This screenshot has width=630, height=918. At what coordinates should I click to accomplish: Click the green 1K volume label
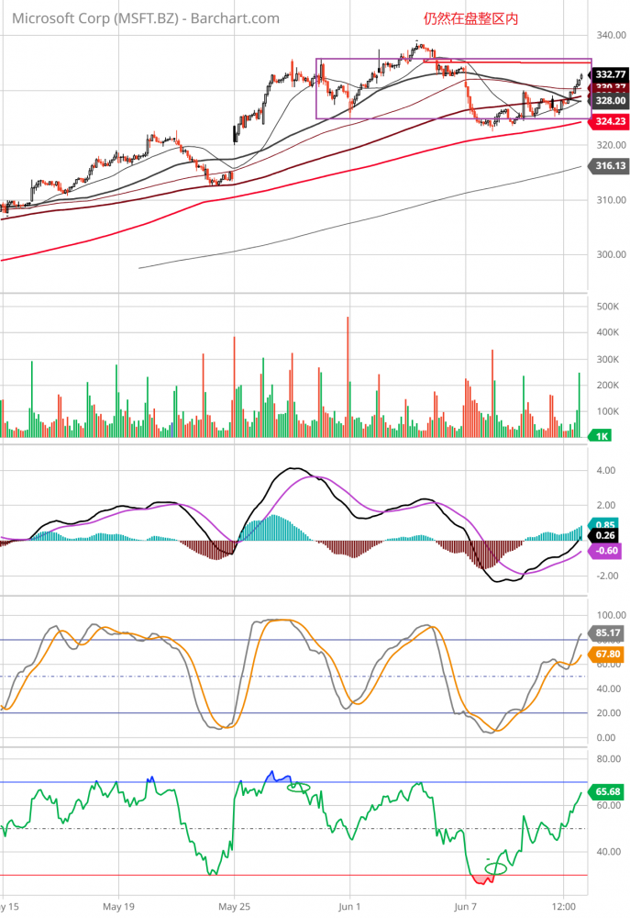[x=603, y=438]
